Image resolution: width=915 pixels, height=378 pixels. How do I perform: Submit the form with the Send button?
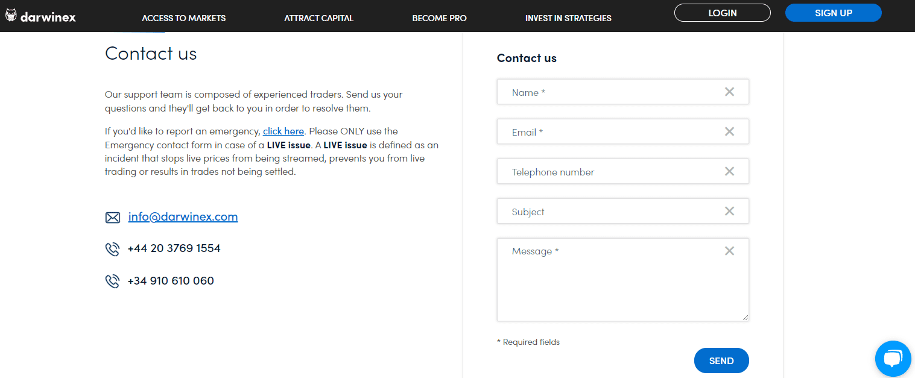(721, 361)
